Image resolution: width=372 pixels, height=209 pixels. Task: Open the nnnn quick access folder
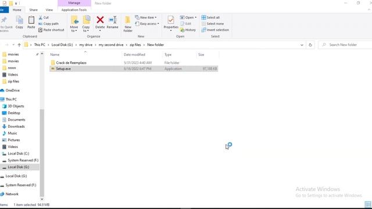pyautogui.click(x=12, y=68)
